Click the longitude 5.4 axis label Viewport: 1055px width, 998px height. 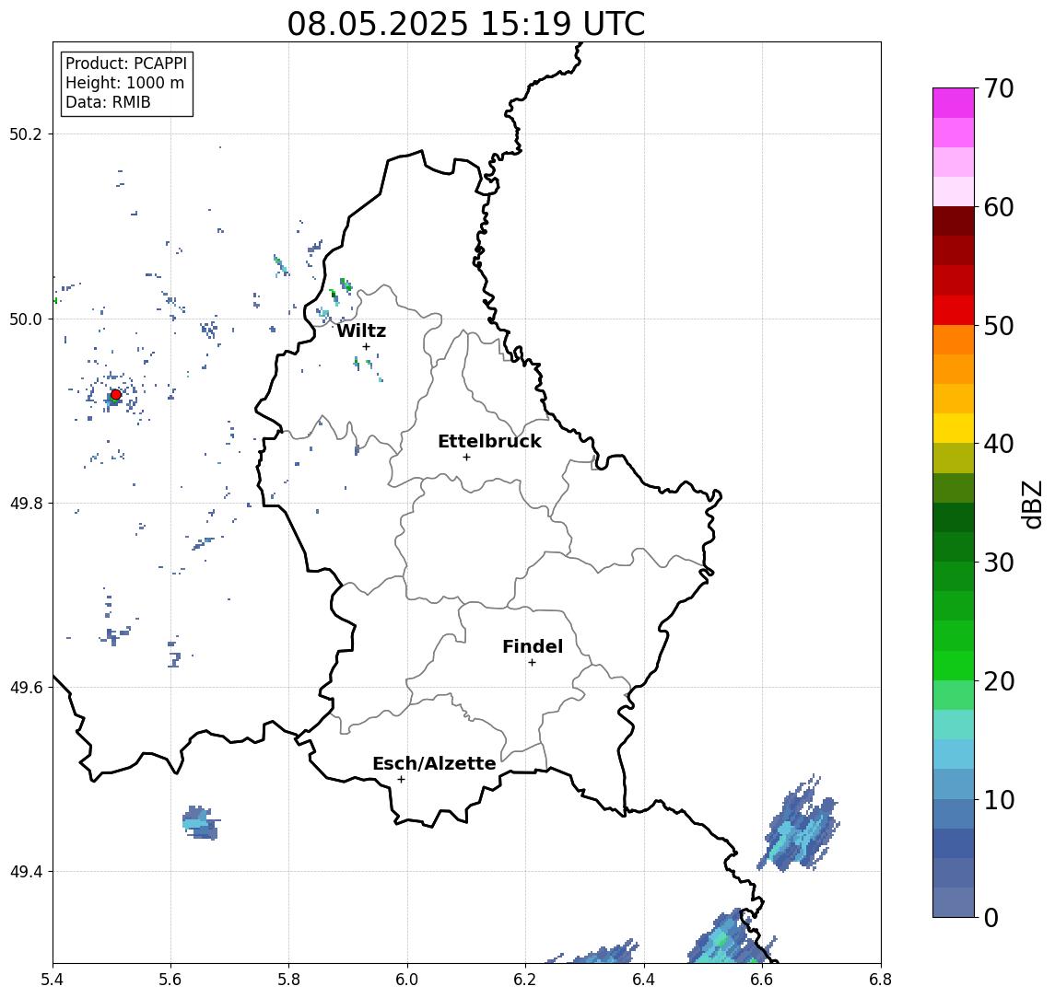click(53, 980)
